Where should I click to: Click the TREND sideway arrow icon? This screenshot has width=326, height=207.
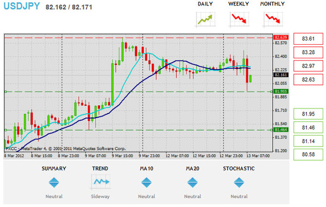coord(101,182)
